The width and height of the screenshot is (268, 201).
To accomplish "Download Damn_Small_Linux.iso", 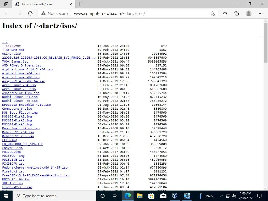I will tap(21, 128).
